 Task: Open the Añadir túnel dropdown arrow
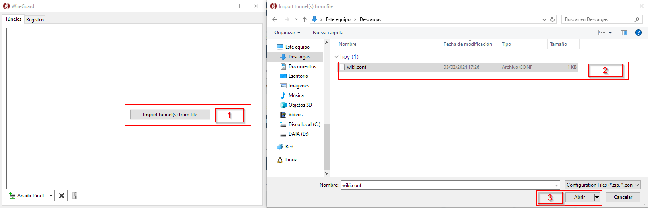(x=50, y=196)
